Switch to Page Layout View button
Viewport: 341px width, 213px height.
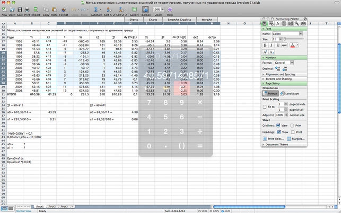[x=11, y=209]
